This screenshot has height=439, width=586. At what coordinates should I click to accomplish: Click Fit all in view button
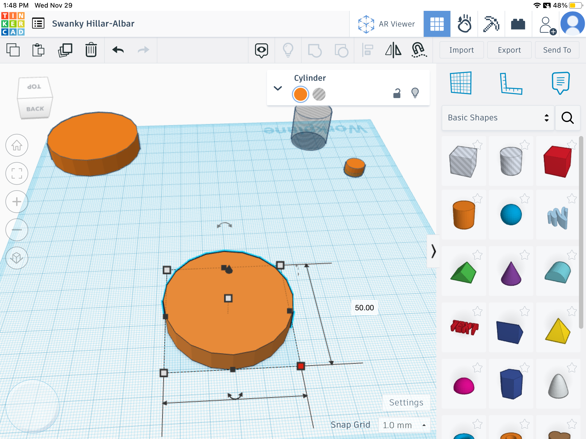click(x=17, y=173)
